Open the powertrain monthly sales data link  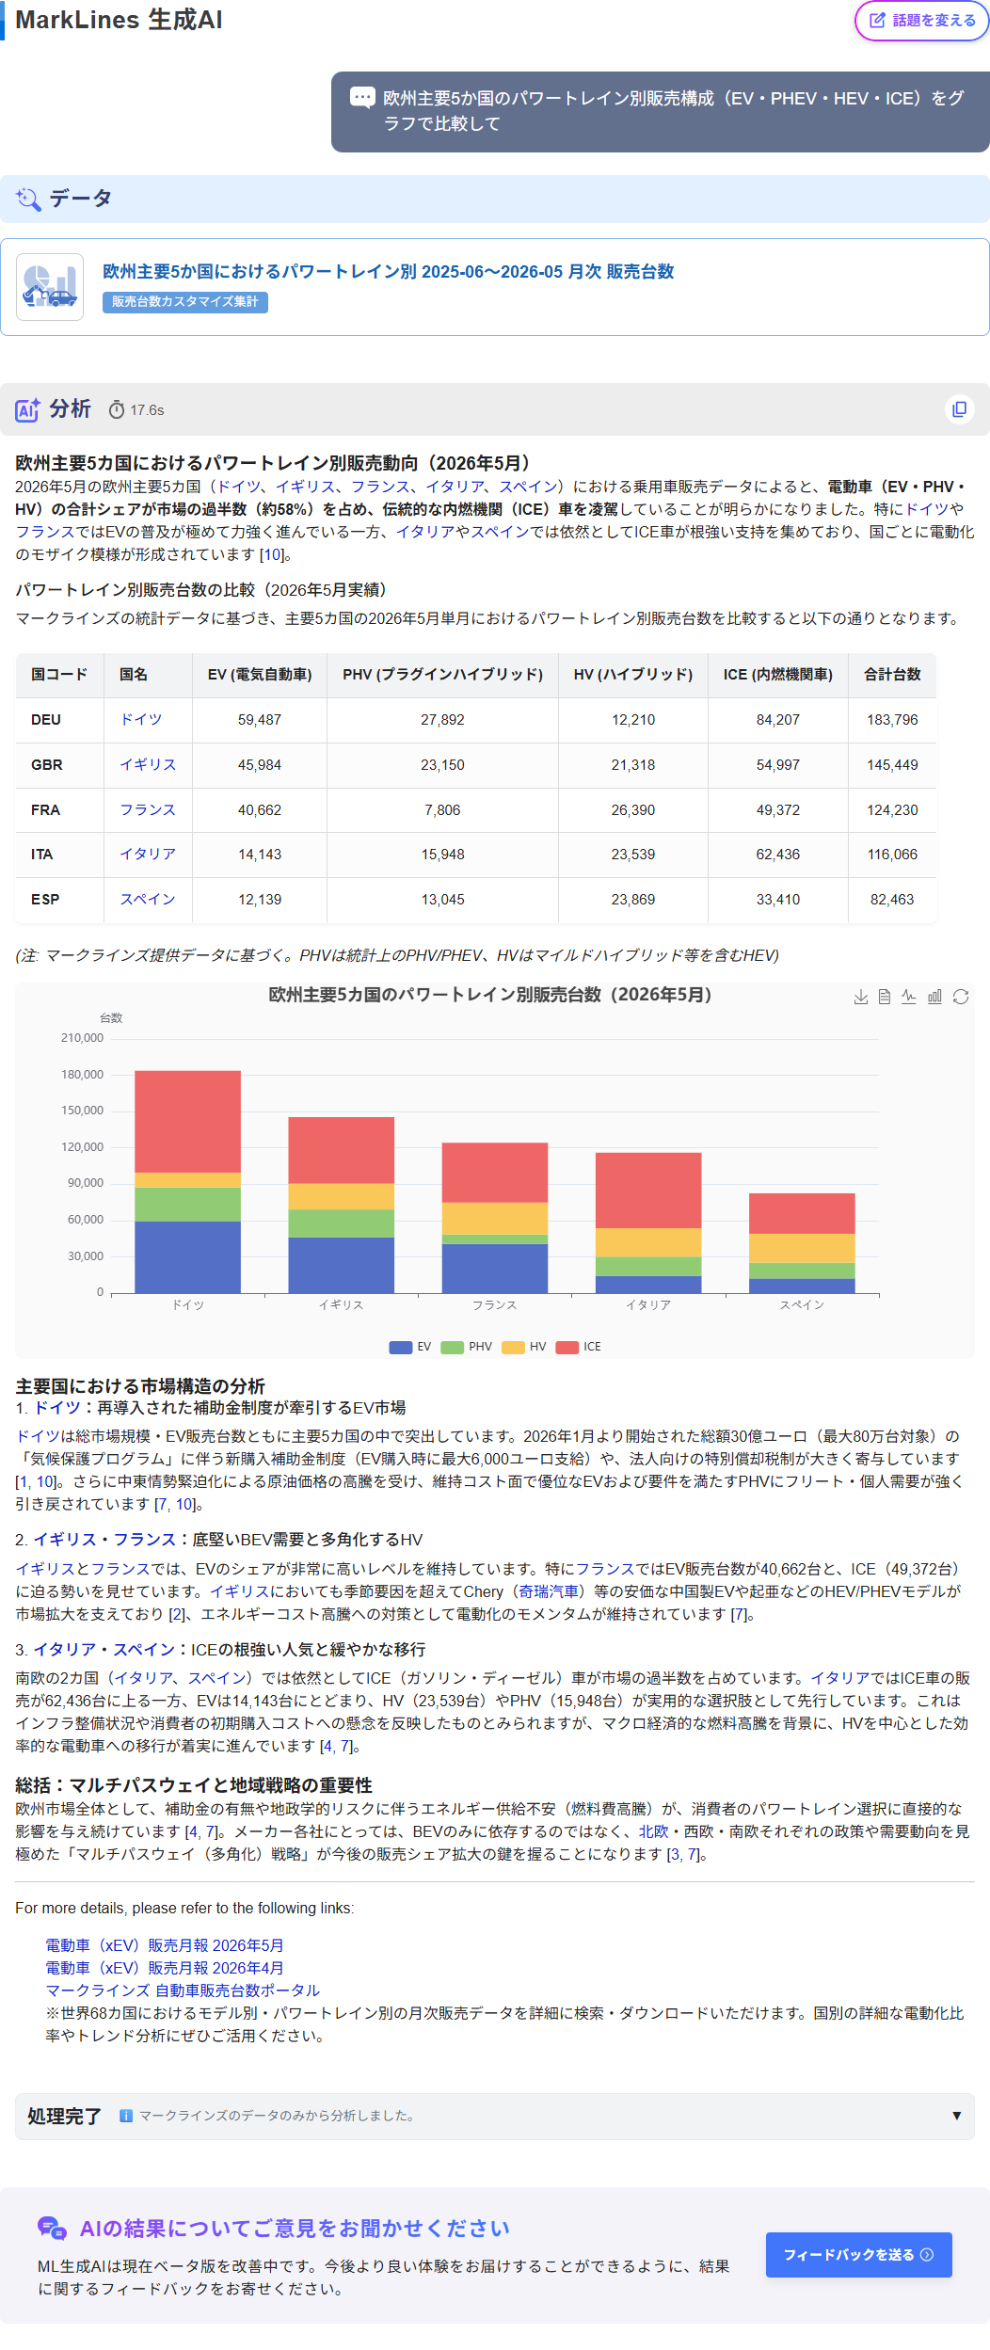[388, 271]
